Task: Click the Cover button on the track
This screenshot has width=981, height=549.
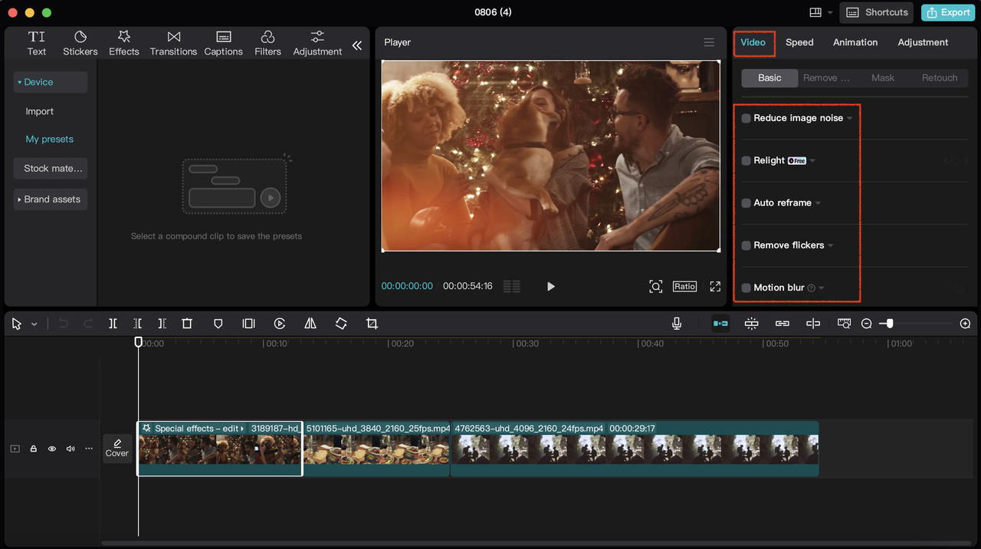Action: 117,449
